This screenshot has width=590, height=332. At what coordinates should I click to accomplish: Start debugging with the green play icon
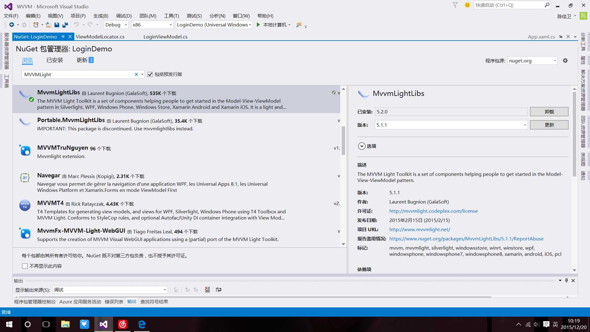coord(258,25)
